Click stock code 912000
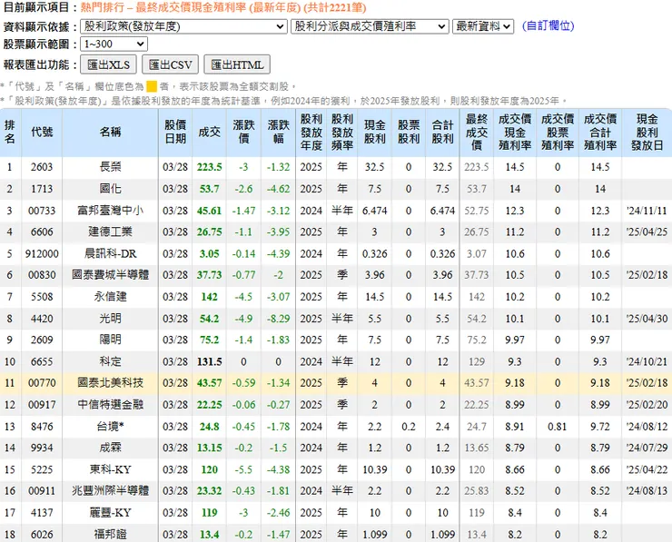 (42, 253)
